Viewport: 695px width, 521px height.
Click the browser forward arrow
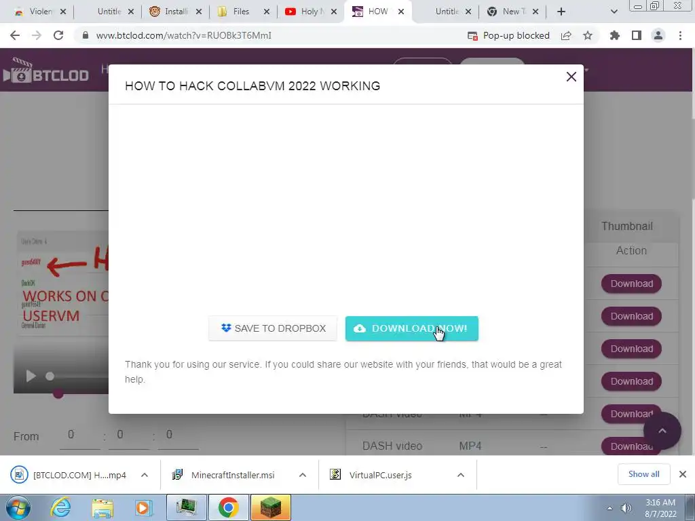(x=37, y=35)
